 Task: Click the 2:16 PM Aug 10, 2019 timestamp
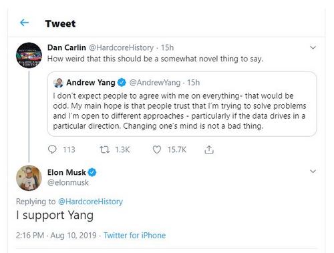point(56,236)
